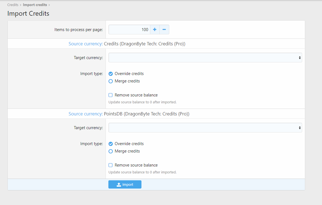The height and width of the screenshot is (205, 322).
Task: Select Override credits for PointsDB source
Action: pos(111,144)
